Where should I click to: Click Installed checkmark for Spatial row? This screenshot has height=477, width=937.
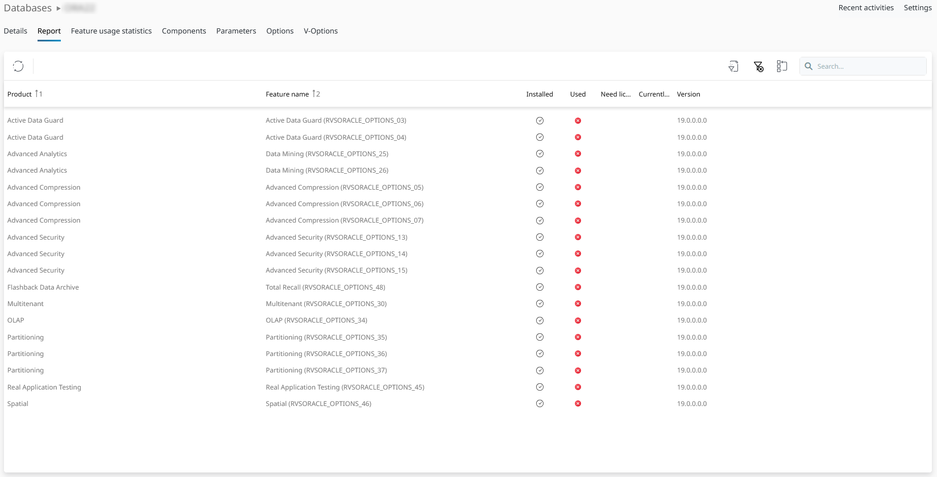click(540, 404)
